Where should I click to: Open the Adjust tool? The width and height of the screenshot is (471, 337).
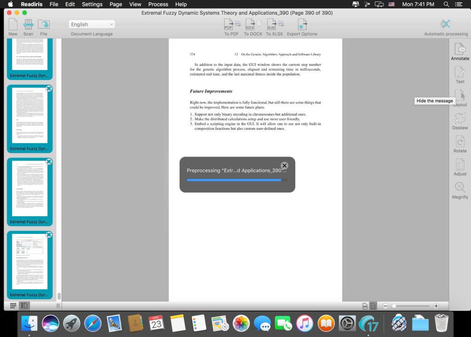tap(460, 164)
